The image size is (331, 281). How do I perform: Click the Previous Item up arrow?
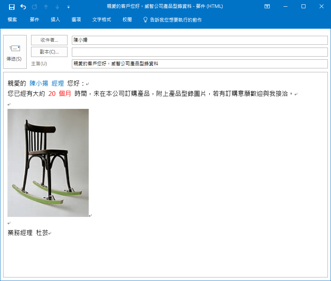tap(46, 7)
